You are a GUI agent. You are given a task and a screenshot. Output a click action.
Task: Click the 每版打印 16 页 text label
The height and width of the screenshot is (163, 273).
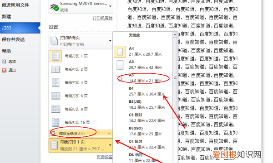(77, 122)
